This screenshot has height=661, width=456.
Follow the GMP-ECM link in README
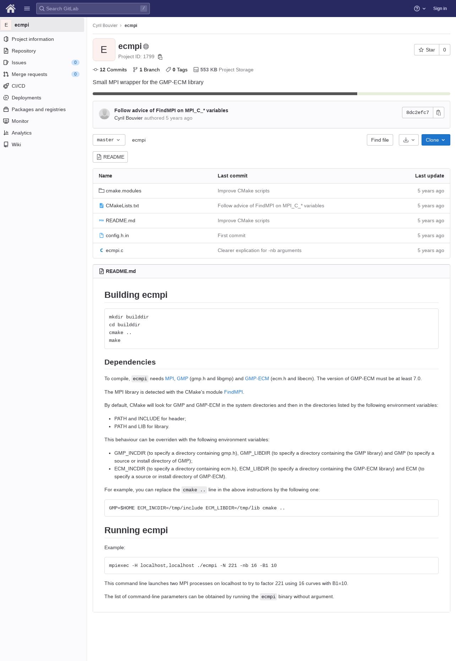[x=257, y=378]
